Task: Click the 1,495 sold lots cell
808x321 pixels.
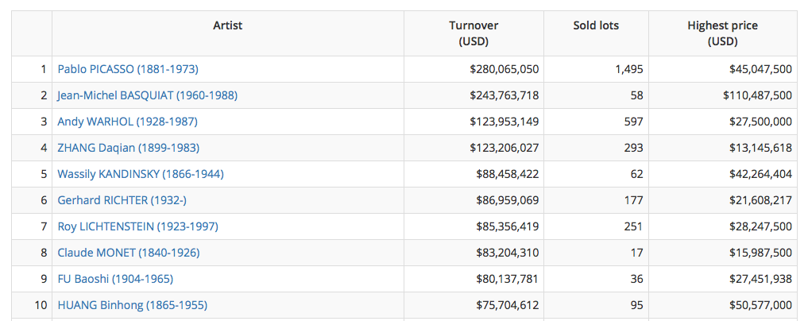Action: click(x=628, y=69)
